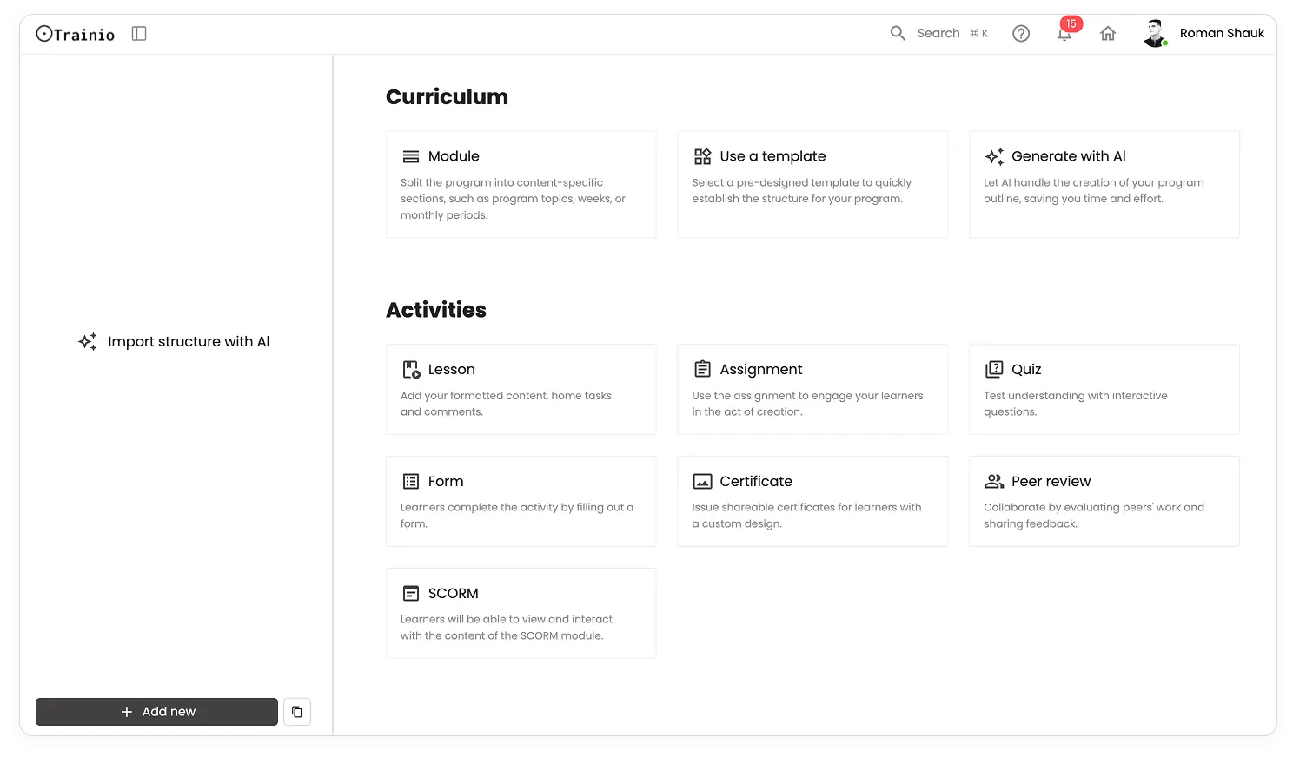Click the Certificate image icon

[x=702, y=481]
